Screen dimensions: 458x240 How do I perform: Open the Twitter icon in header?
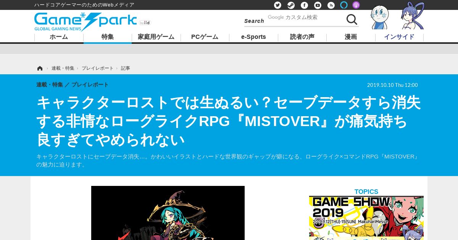(277, 5)
